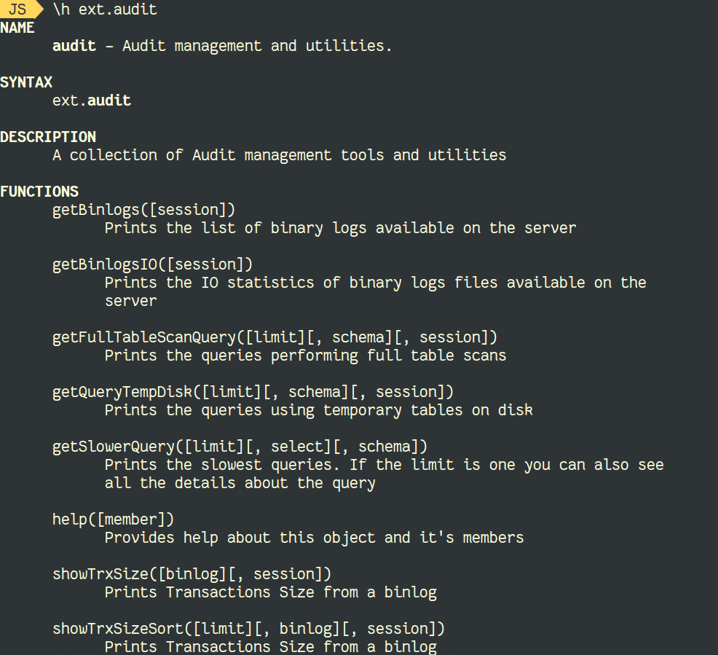This screenshot has height=655, width=718.
Task: Click the ext.audit syntax line
Action: coord(92,101)
